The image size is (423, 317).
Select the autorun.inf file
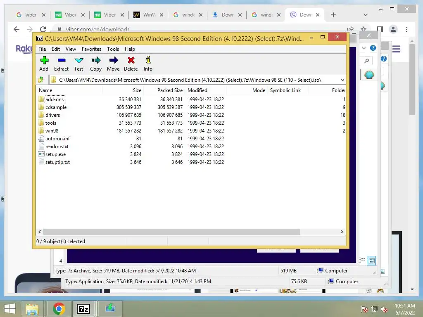(57, 139)
